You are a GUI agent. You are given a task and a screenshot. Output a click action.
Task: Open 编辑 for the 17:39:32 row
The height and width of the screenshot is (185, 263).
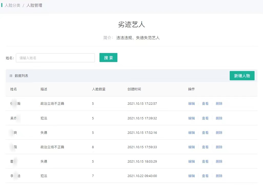(191, 118)
